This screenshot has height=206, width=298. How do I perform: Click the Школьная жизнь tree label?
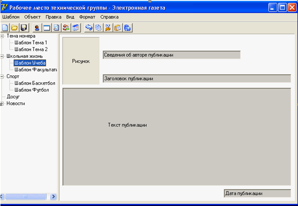[24, 56]
